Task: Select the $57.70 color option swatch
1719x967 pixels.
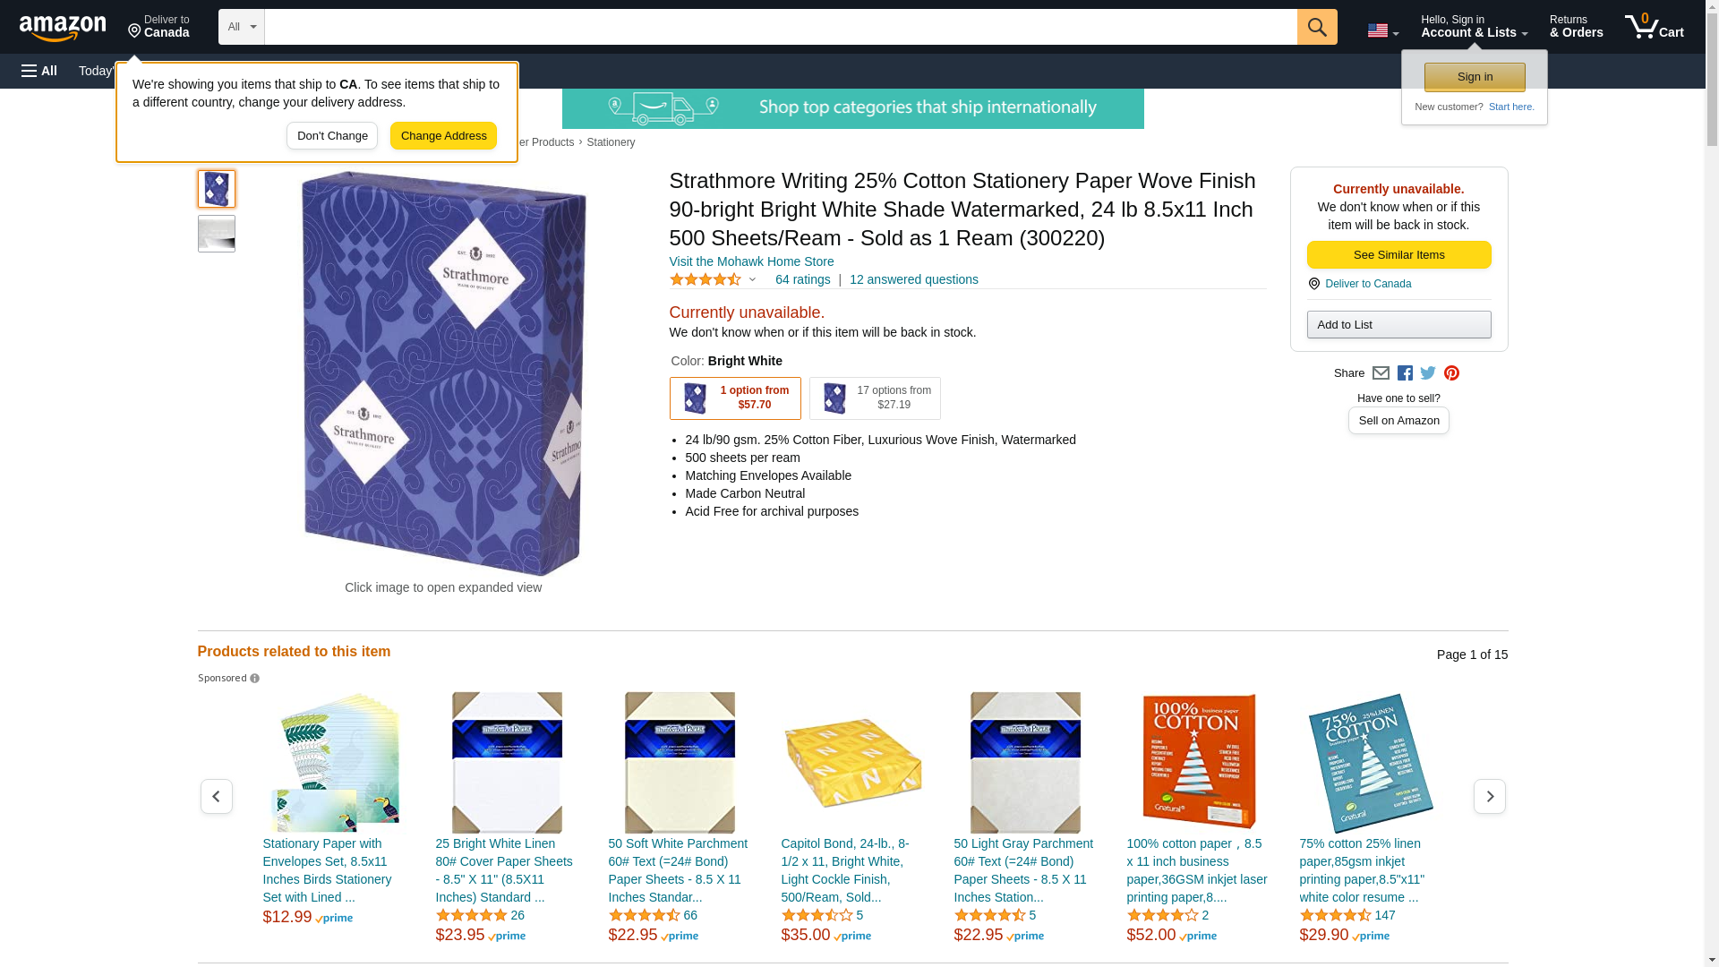Action: 735,398
